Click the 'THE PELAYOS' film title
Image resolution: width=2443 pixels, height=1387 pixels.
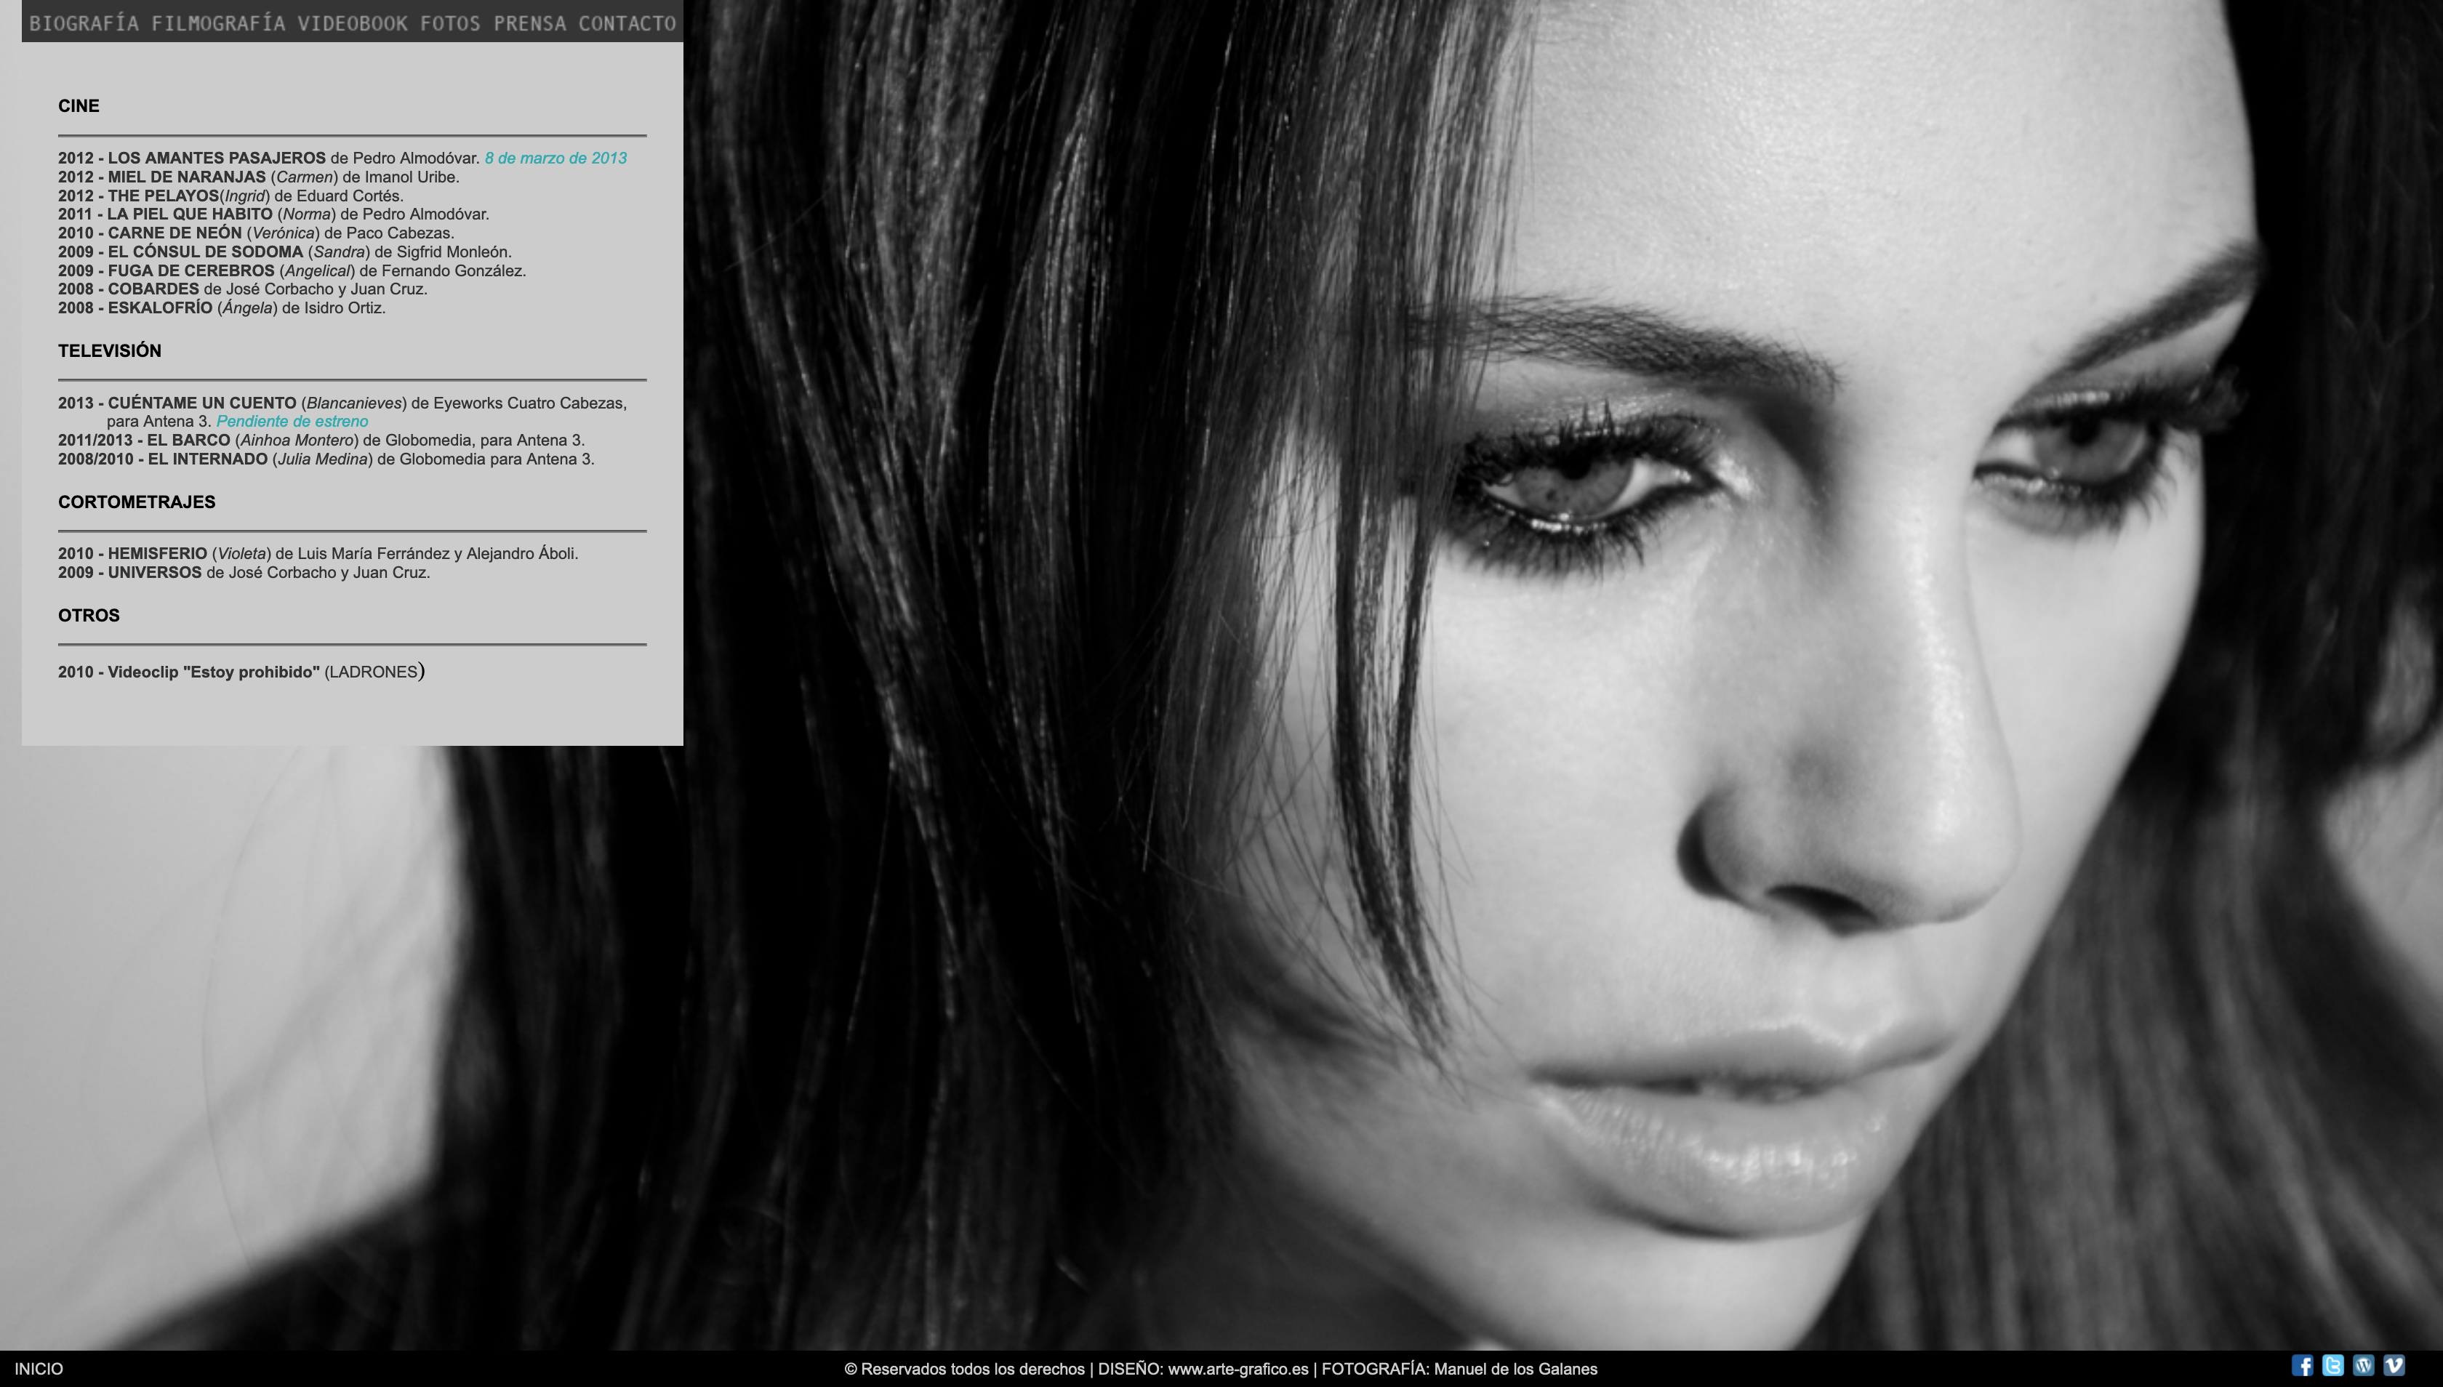coord(163,196)
